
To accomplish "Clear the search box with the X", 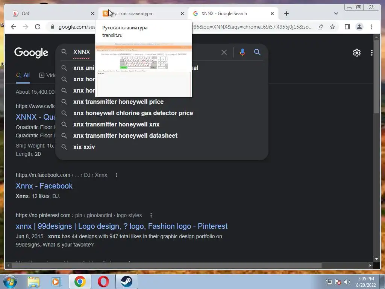I will (x=224, y=52).
